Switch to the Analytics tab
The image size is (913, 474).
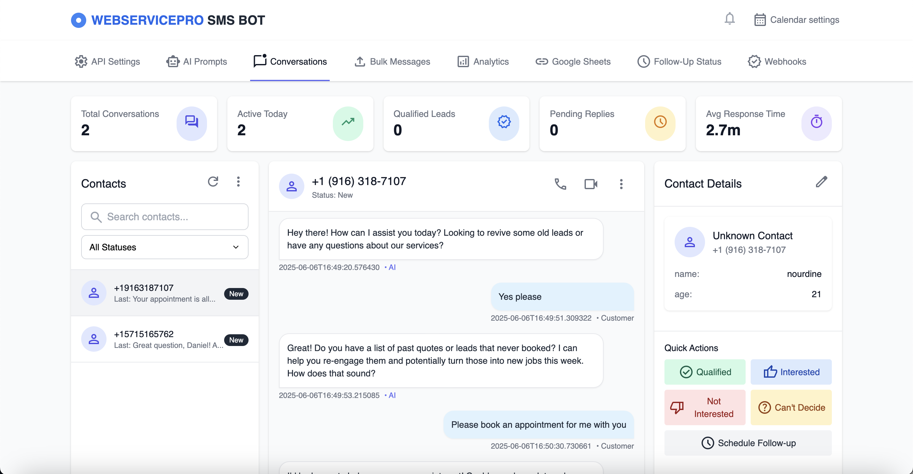pos(483,62)
